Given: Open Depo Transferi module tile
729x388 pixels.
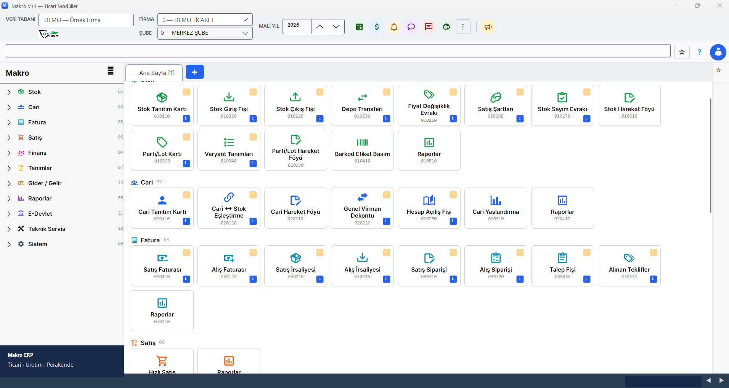Looking at the screenshot, I should (x=362, y=105).
